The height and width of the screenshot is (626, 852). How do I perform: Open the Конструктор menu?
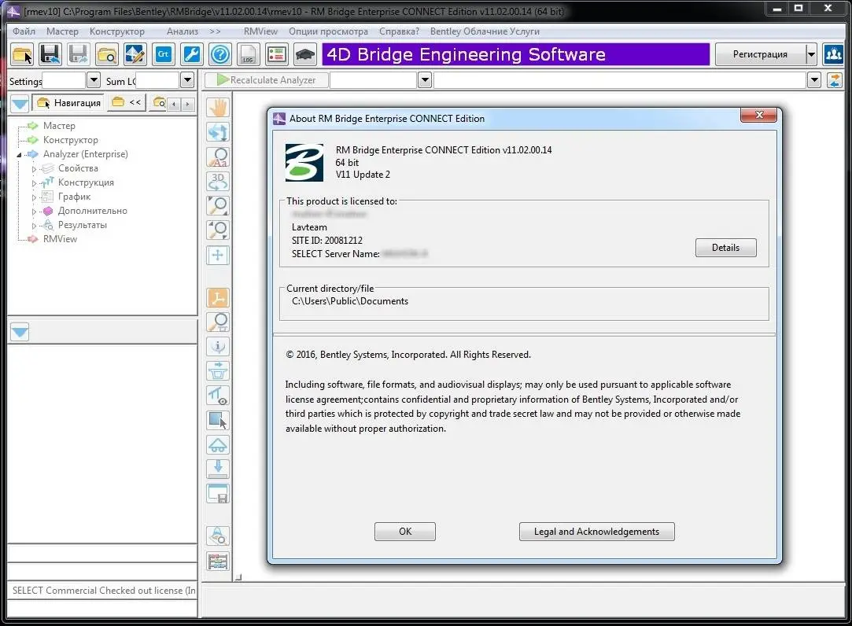tap(116, 31)
